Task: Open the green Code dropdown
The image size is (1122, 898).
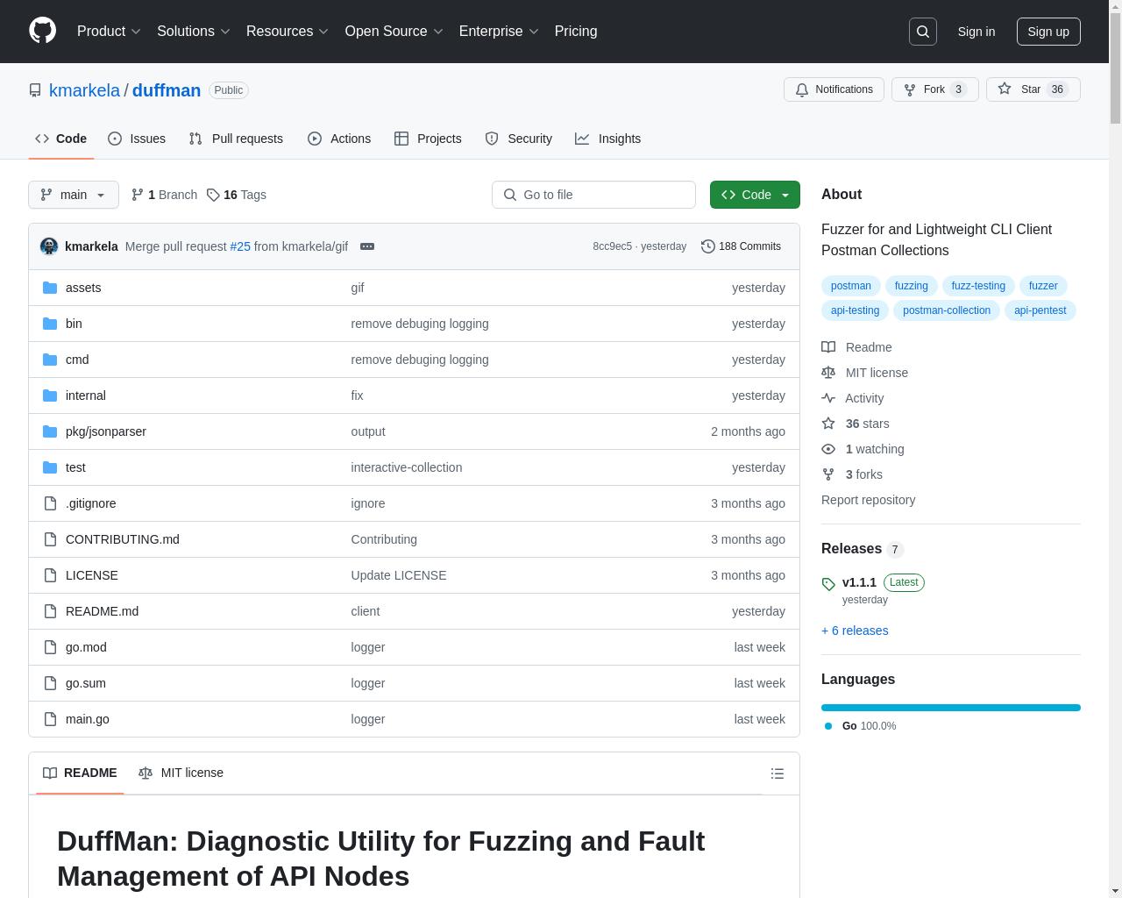Action: 755,195
